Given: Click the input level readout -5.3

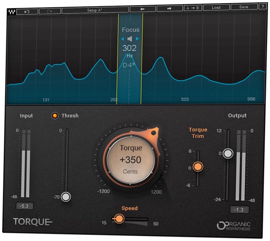Looking at the screenshot, I should (24, 206).
